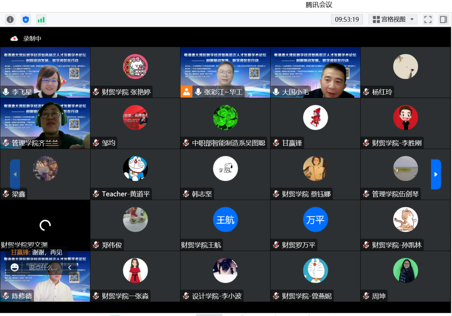The width and height of the screenshot is (452, 316).
Task: Open the emoji picker in chat
Action: [x=15, y=267]
